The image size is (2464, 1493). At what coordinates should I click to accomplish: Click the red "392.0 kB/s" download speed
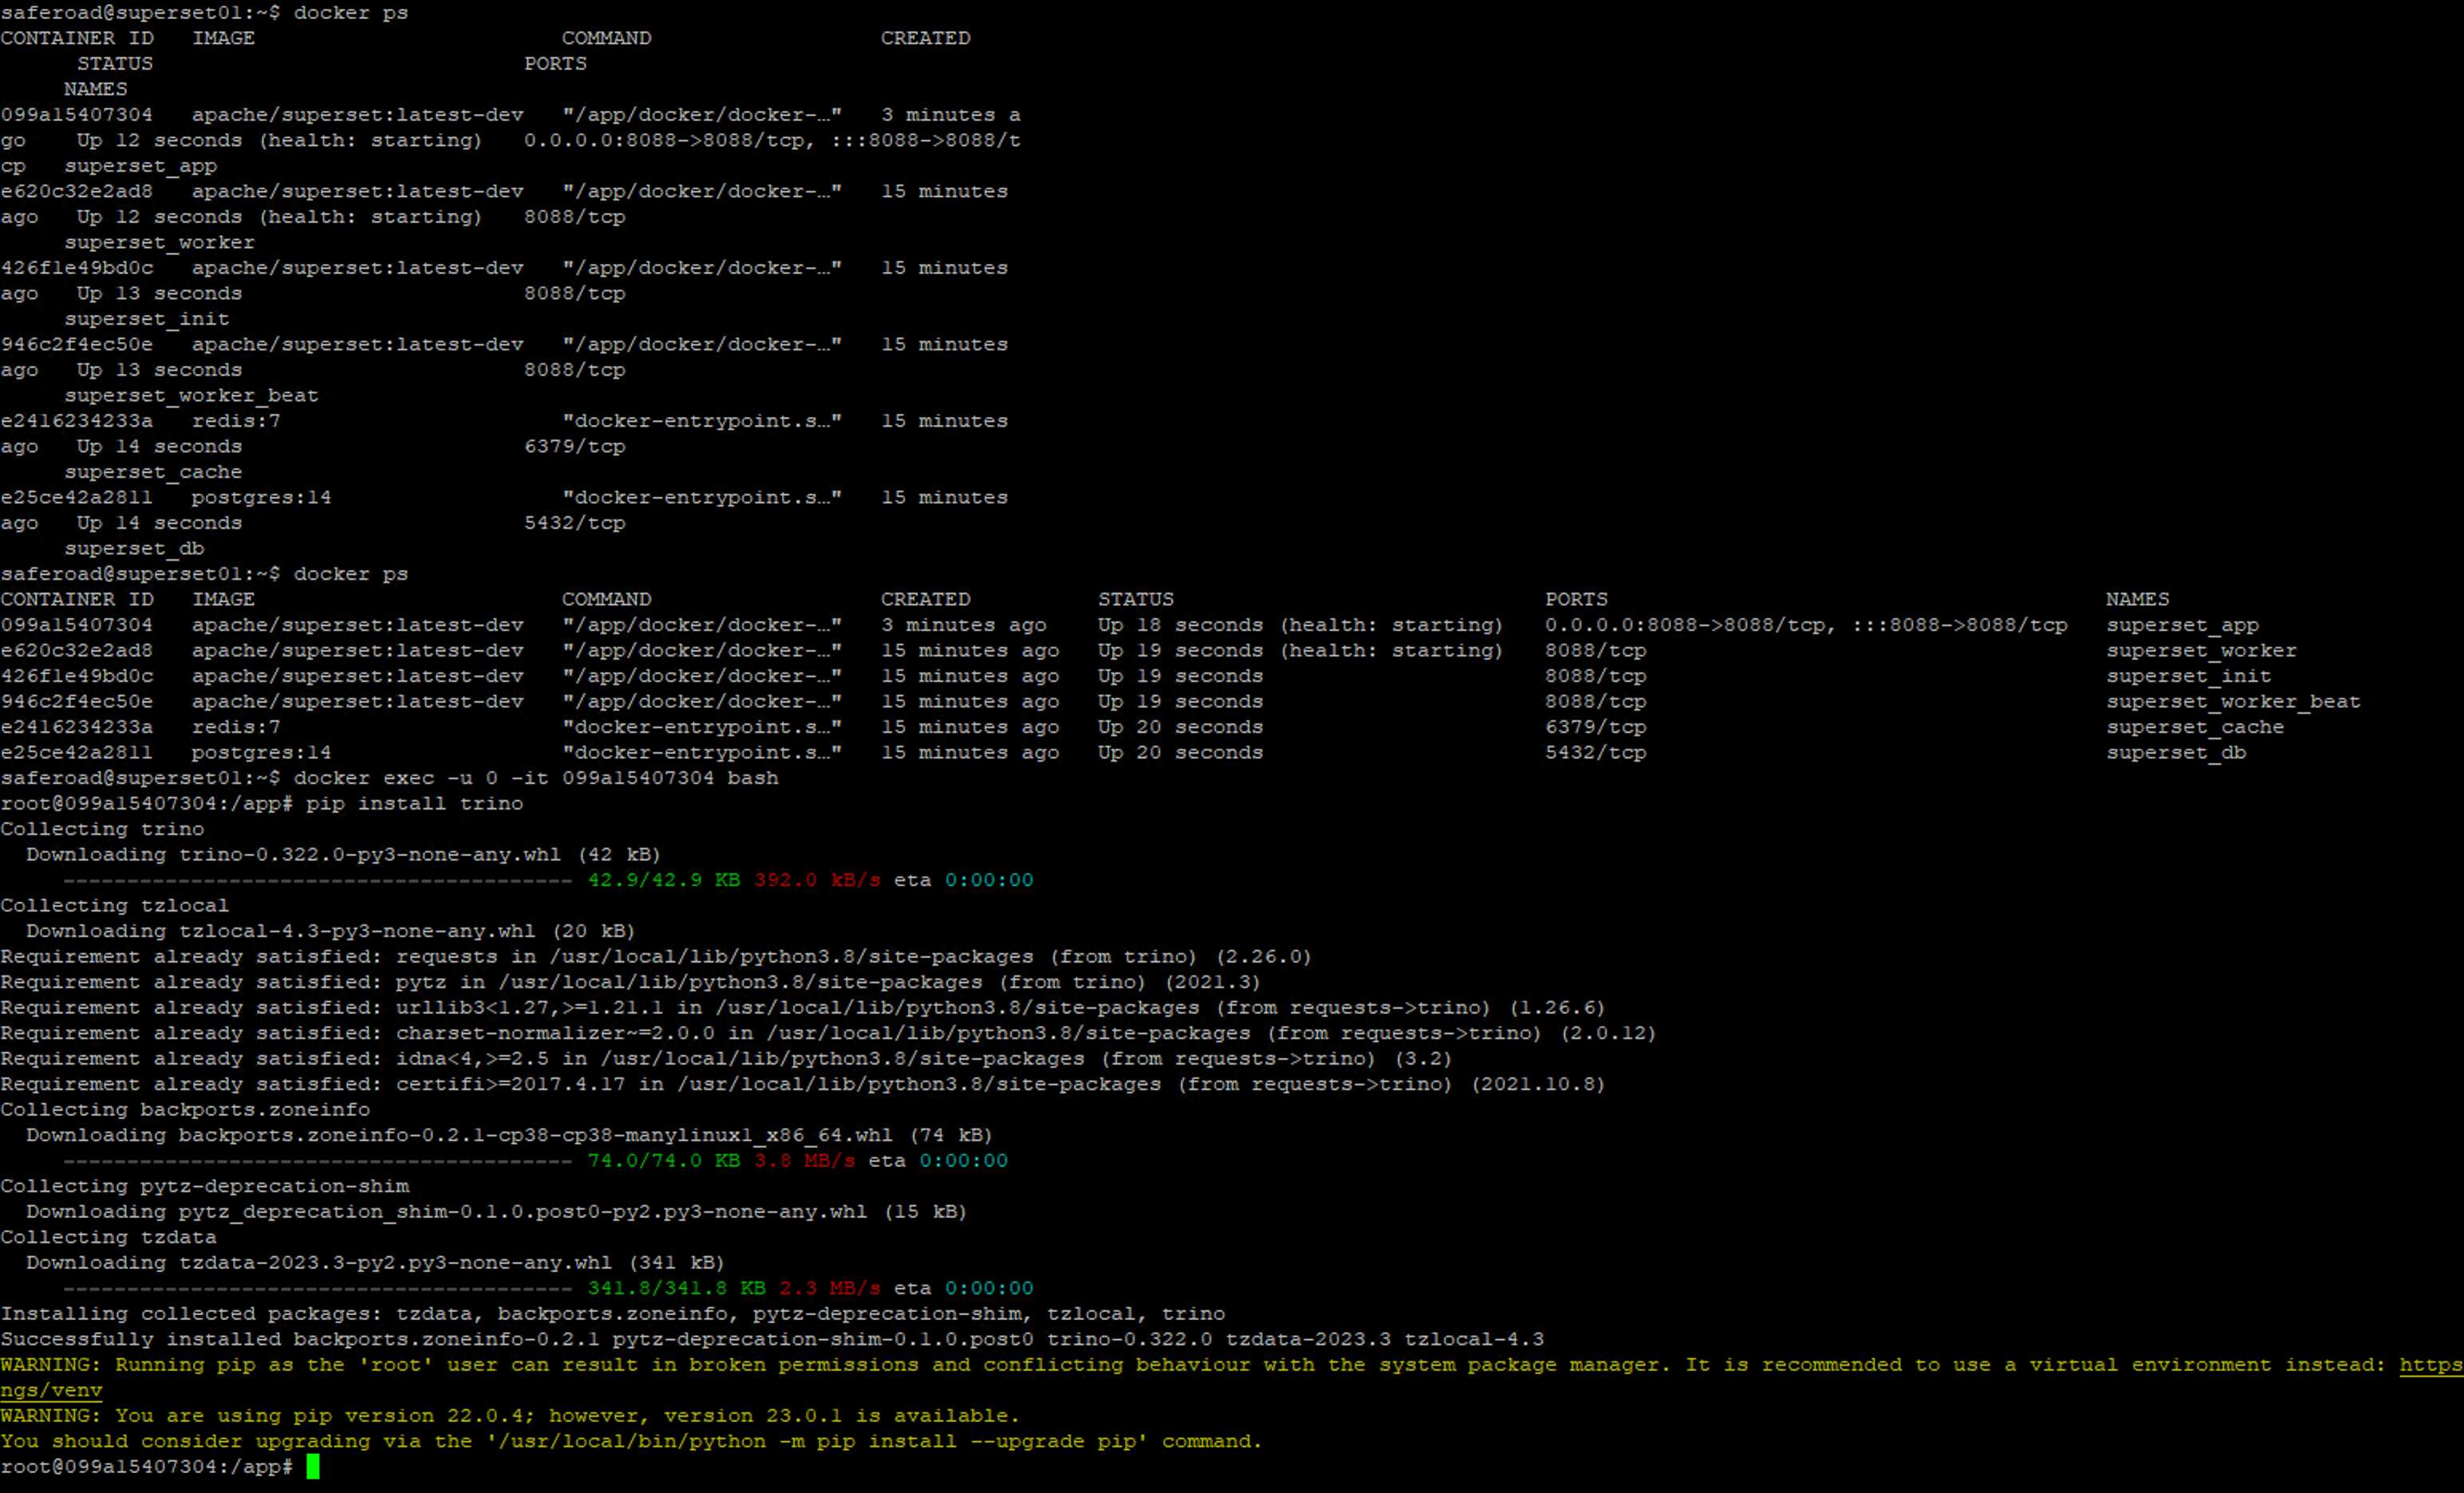pyautogui.click(x=817, y=880)
